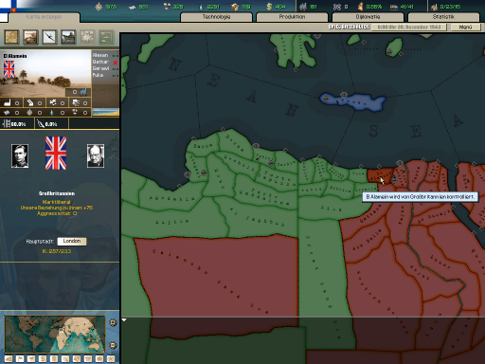Screen dimensions: 485x364
Task: Open the Diplomatie tab
Action: pyautogui.click(x=368, y=17)
